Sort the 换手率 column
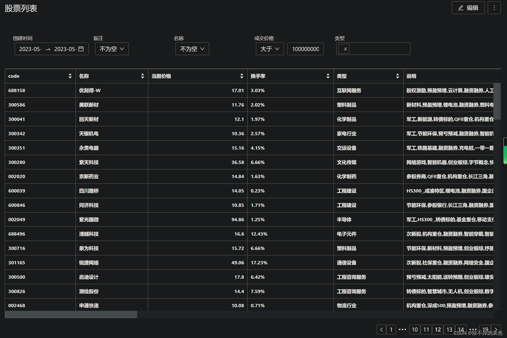Screen dimensions: 507x338 328,76
